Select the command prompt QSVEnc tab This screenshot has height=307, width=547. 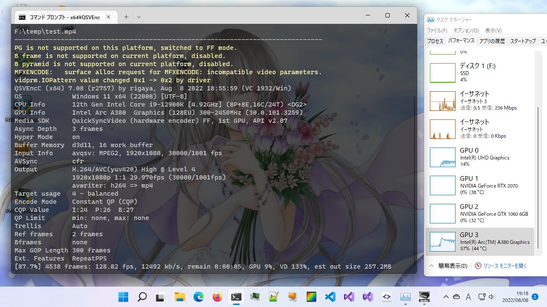click(x=65, y=17)
